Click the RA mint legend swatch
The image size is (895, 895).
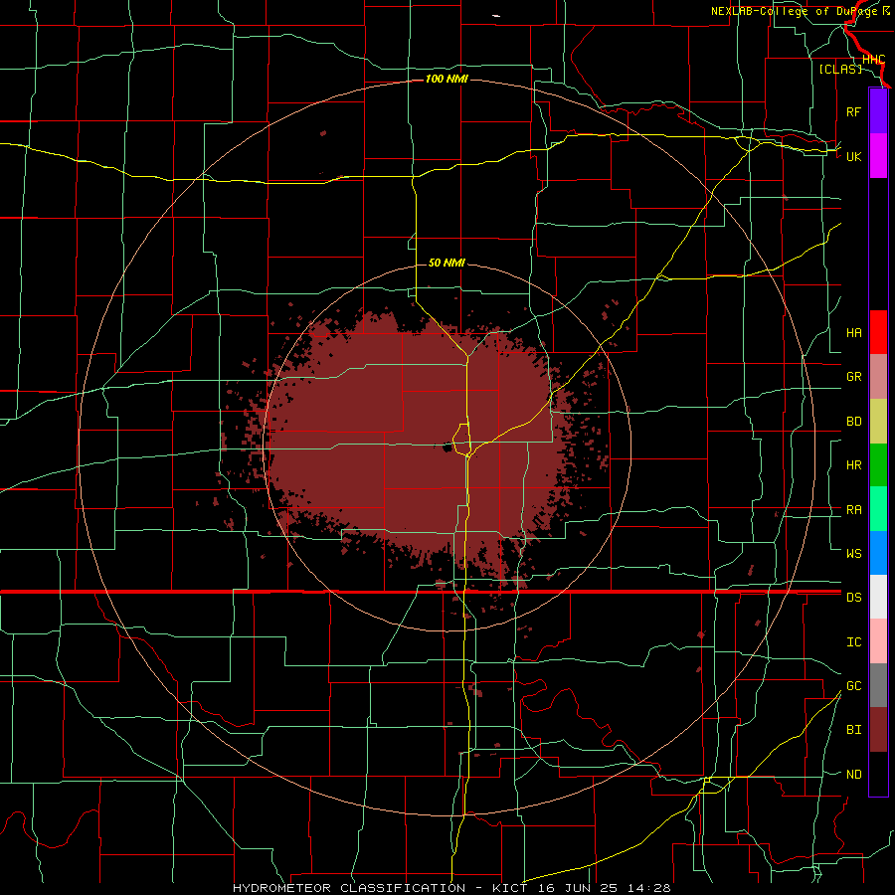pyautogui.click(x=878, y=509)
